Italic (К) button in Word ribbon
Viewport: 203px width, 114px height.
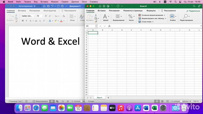27,21
